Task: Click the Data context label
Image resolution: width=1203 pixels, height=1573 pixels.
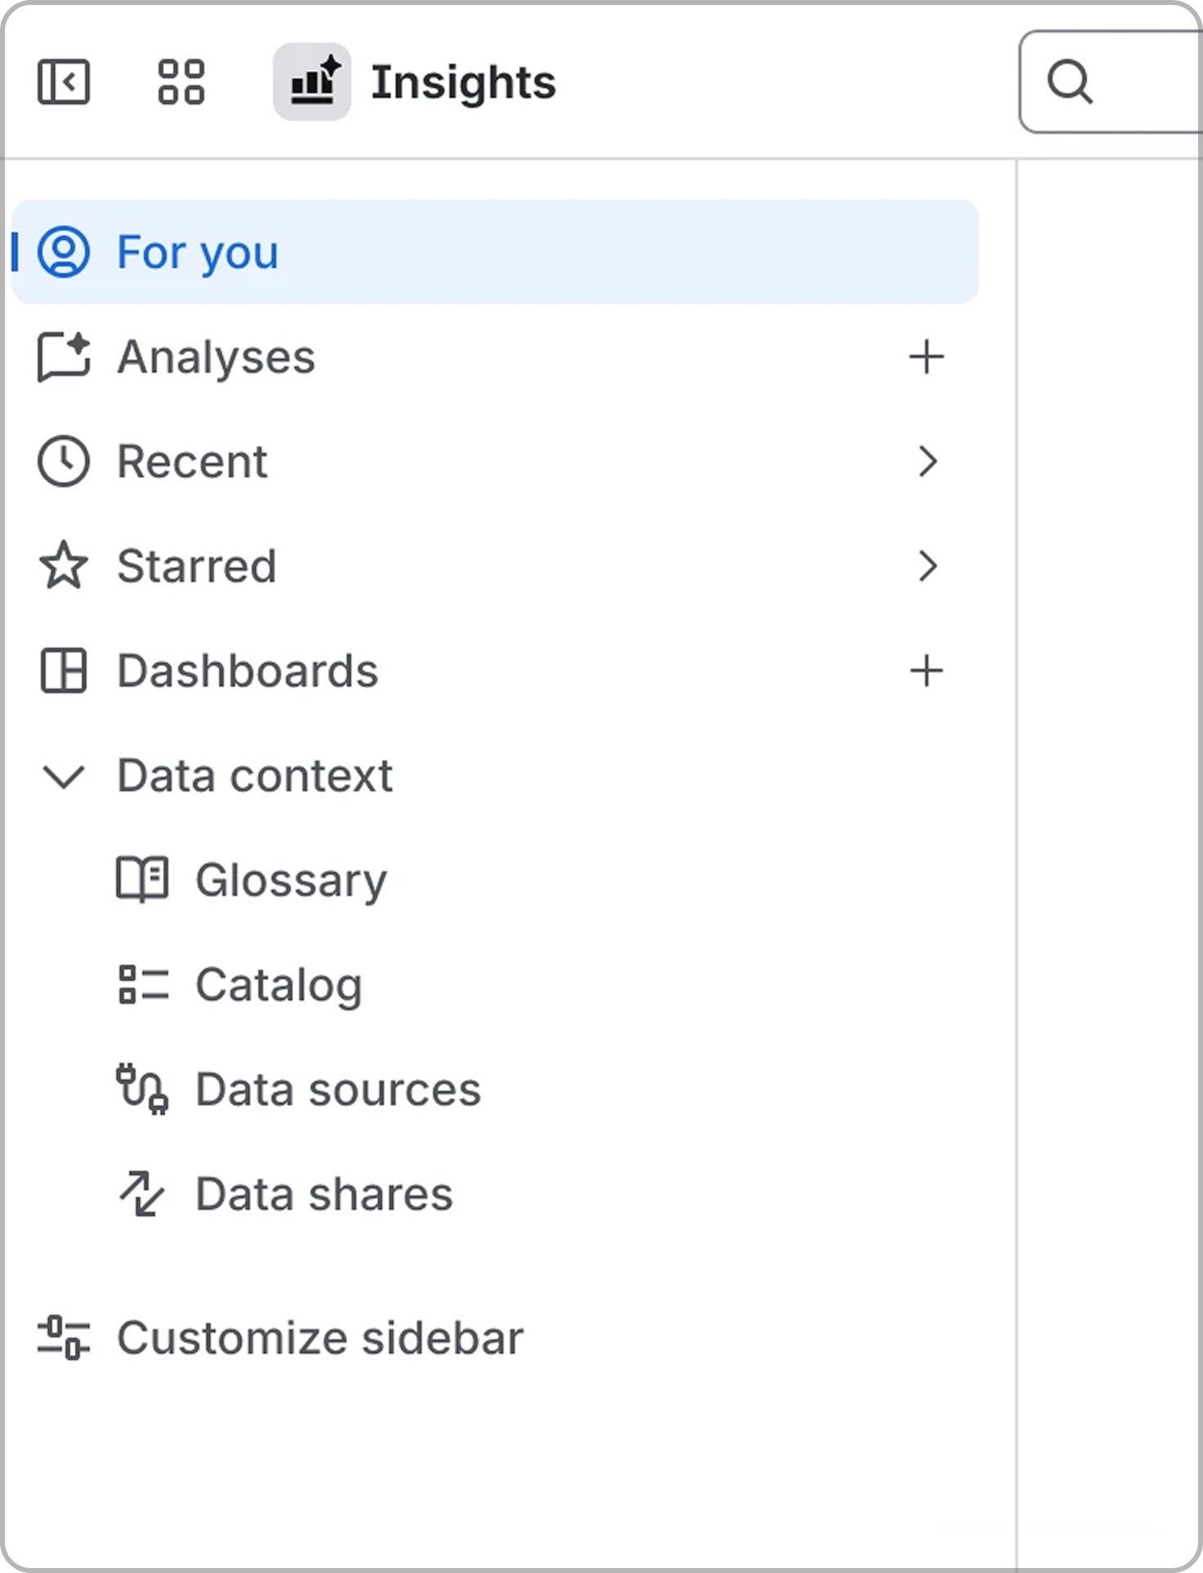Action: pos(255,776)
